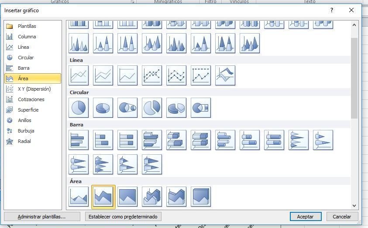Select the stacked bar chart
This screenshot has height=228, width=368.
click(x=103, y=140)
